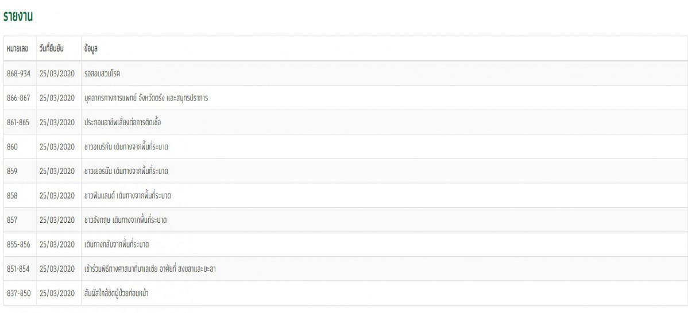Click case number 861-865
688x313 pixels.
point(18,122)
